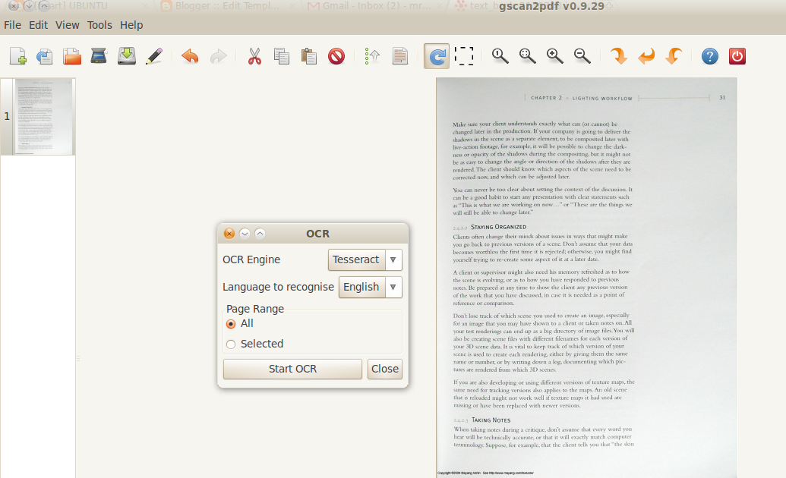
Task: Open the View menu
Action: click(x=68, y=24)
